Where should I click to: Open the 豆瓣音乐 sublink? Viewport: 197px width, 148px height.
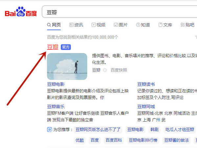[56, 107]
